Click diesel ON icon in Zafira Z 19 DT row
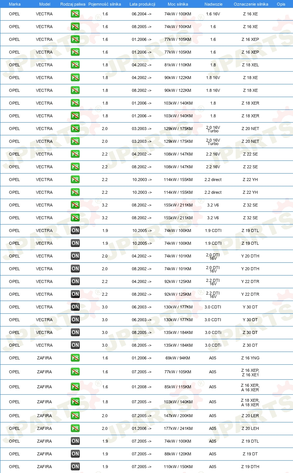The image size is (293, 473). click(75, 454)
